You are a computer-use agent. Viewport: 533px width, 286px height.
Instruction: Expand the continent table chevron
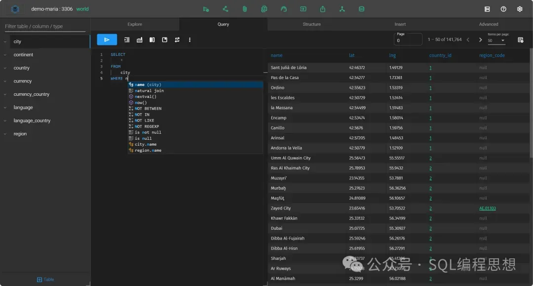click(5, 55)
